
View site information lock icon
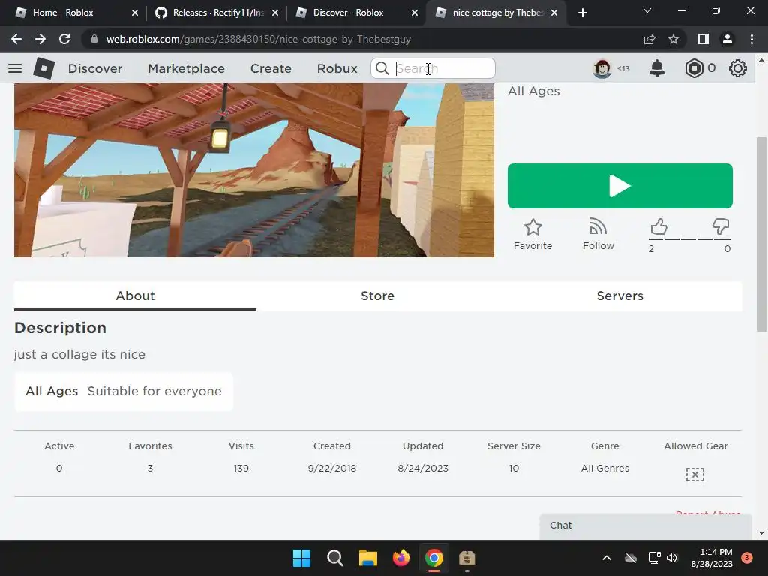coord(94,39)
